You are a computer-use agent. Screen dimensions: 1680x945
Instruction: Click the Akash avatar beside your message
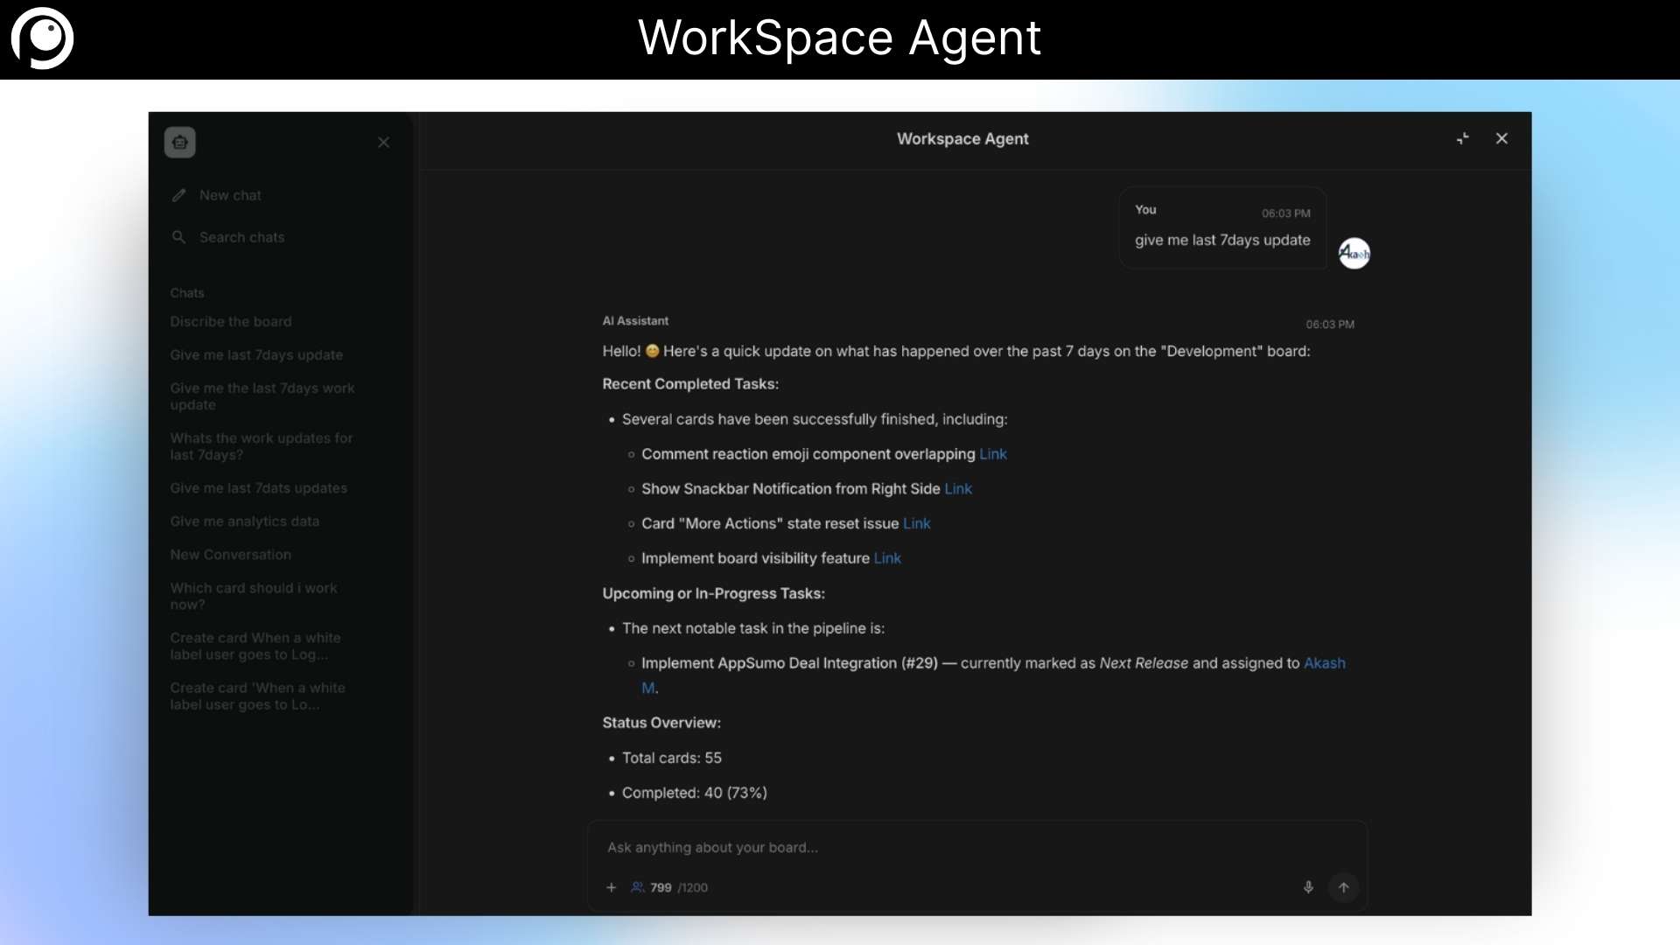[x=1354, y=253]
